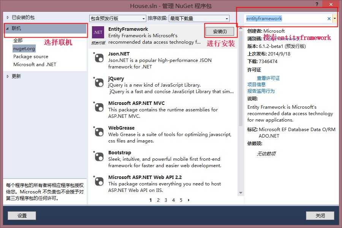Image resolution: width=342 pixels, height=228 pixels.
Task: Click the list scroll-down arrow
Action: [x=241, y=193]
